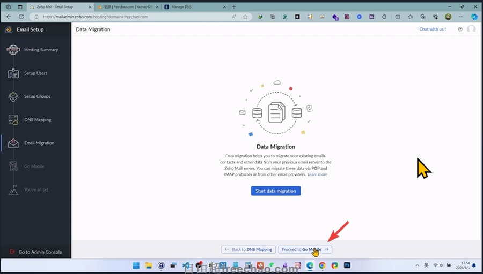Click Proceed to Go Mobile button
The image size is (483, 274).
tap(305, 249)
